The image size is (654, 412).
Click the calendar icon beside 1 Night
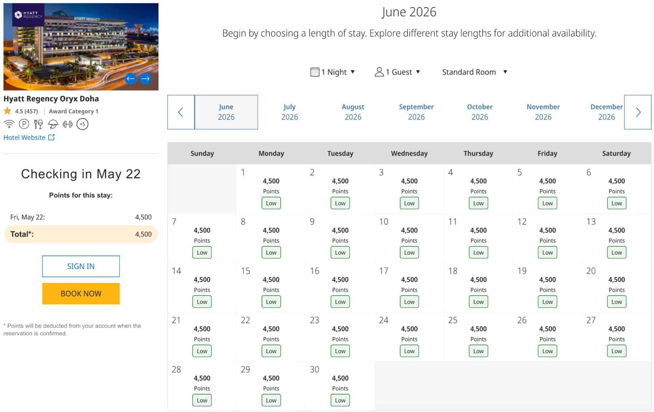(315, 72)
